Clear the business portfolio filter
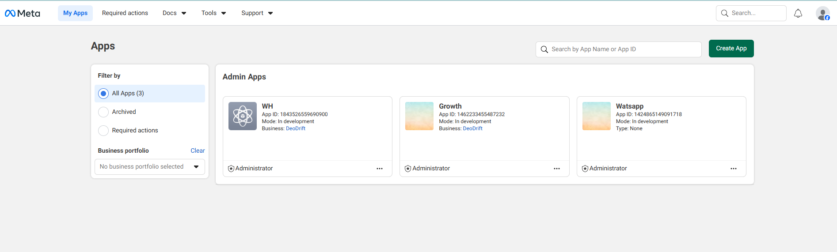The image size is (837, 252). pos(198,151)
